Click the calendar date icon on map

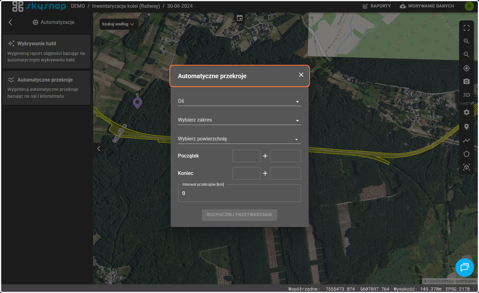pos(239,18)
